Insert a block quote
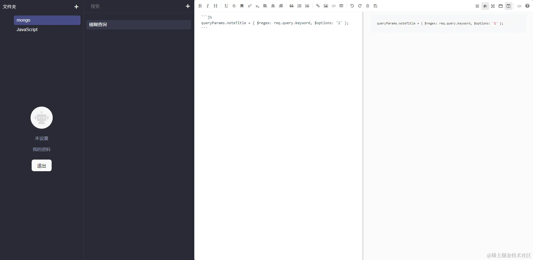Image resolution: width=533 pixels, height=260 pixels. [291, 6]
